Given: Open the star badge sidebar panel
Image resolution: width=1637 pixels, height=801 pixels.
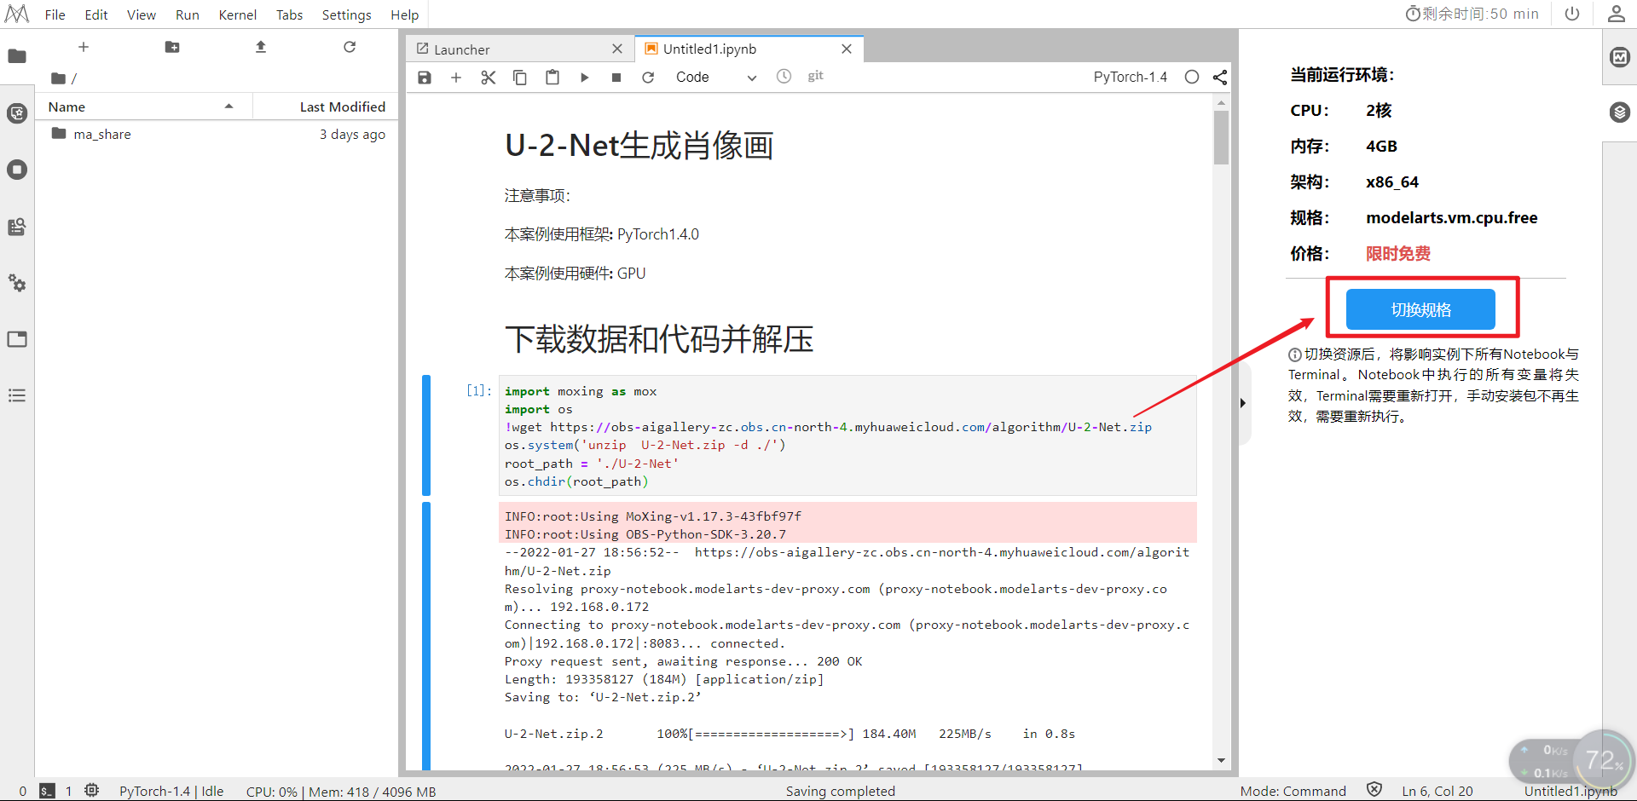Looking at the screenshot, I should coord(17,113).
